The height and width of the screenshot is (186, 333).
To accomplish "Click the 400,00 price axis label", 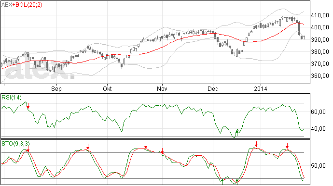I will tap(320, 27).
